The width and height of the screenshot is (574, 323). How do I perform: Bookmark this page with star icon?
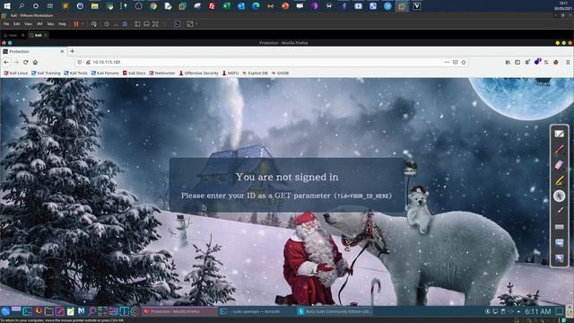pos(464,62)
